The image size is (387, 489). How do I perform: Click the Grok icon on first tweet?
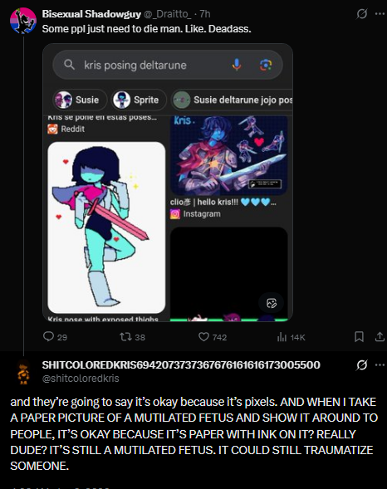pyautogui.click(x=362, y=14)
